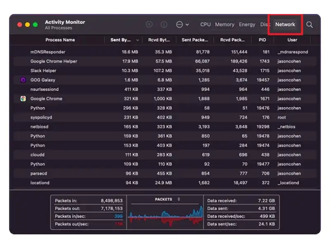Select the syspolicyd process
Screen dimensions: 330x248
point(41,117)
